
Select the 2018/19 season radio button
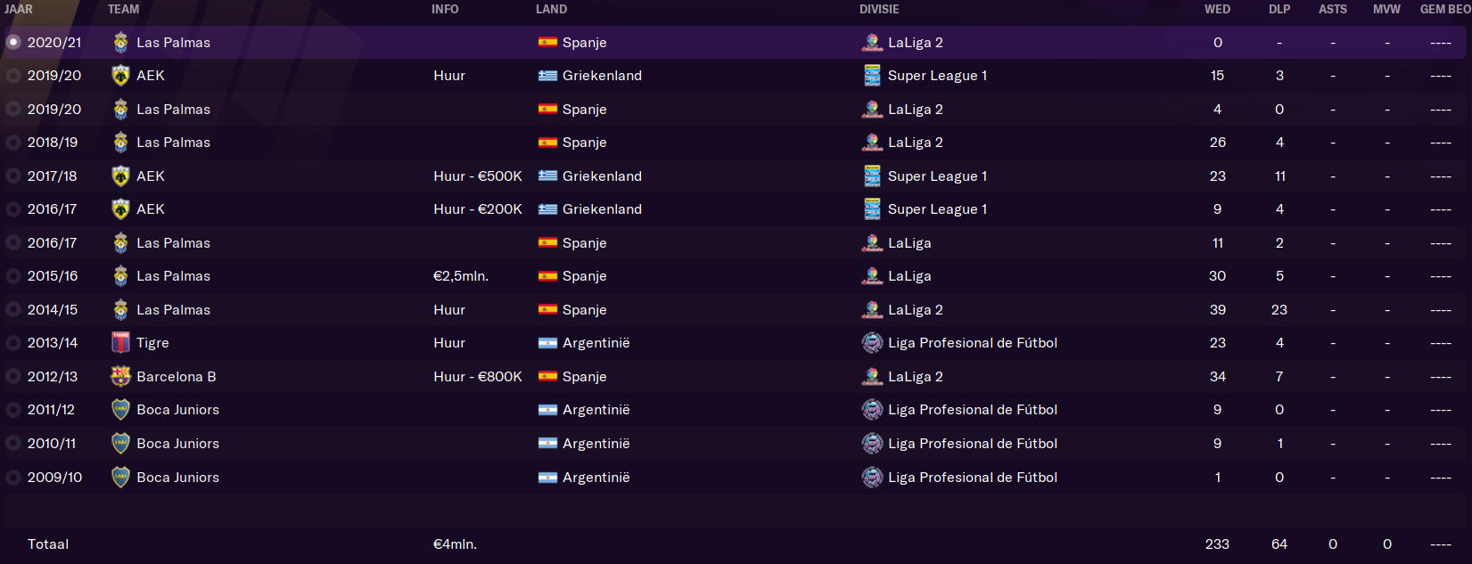tap(13, 143)
